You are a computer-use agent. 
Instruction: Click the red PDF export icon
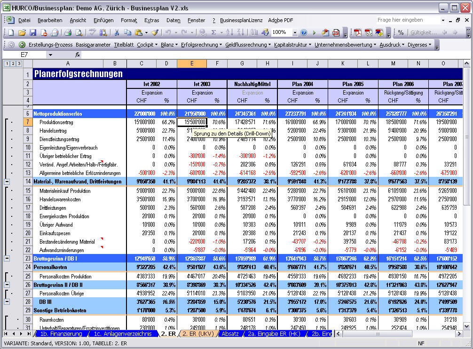[336, 32]
